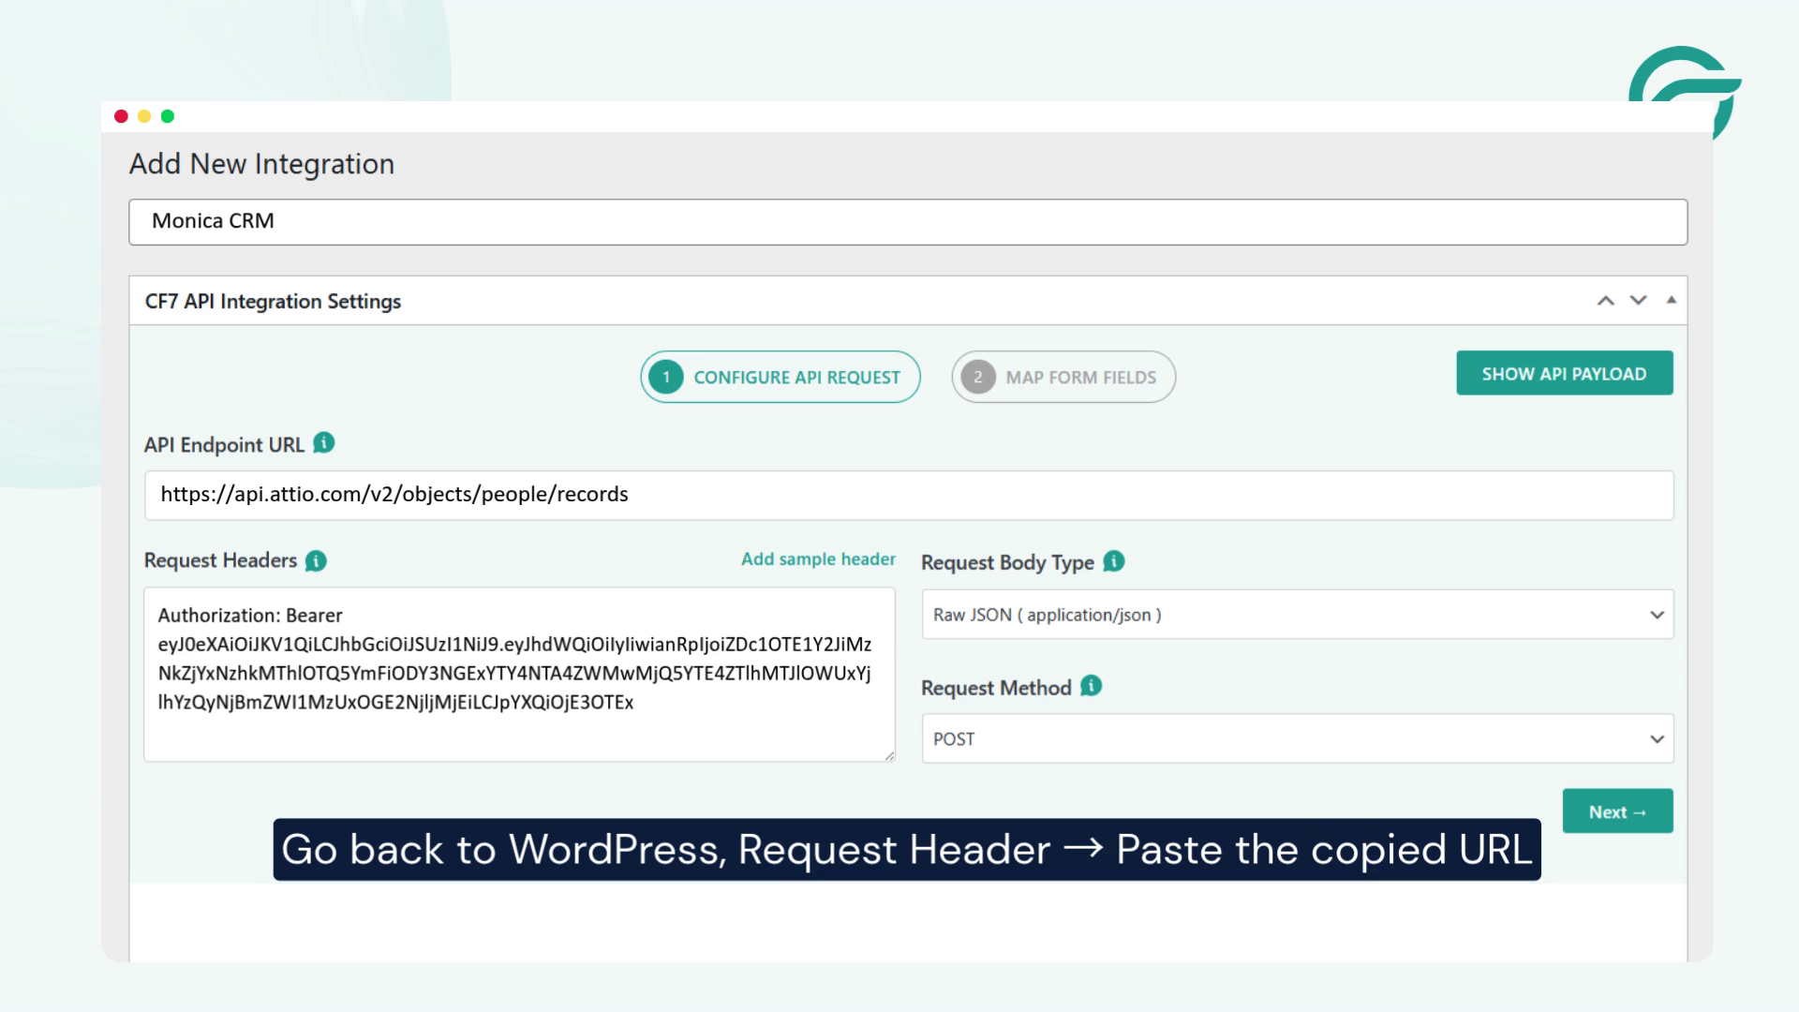Click the Request Body Type info icon
Viewport: 1799px width, 1012px height.
click(1113, 561)
